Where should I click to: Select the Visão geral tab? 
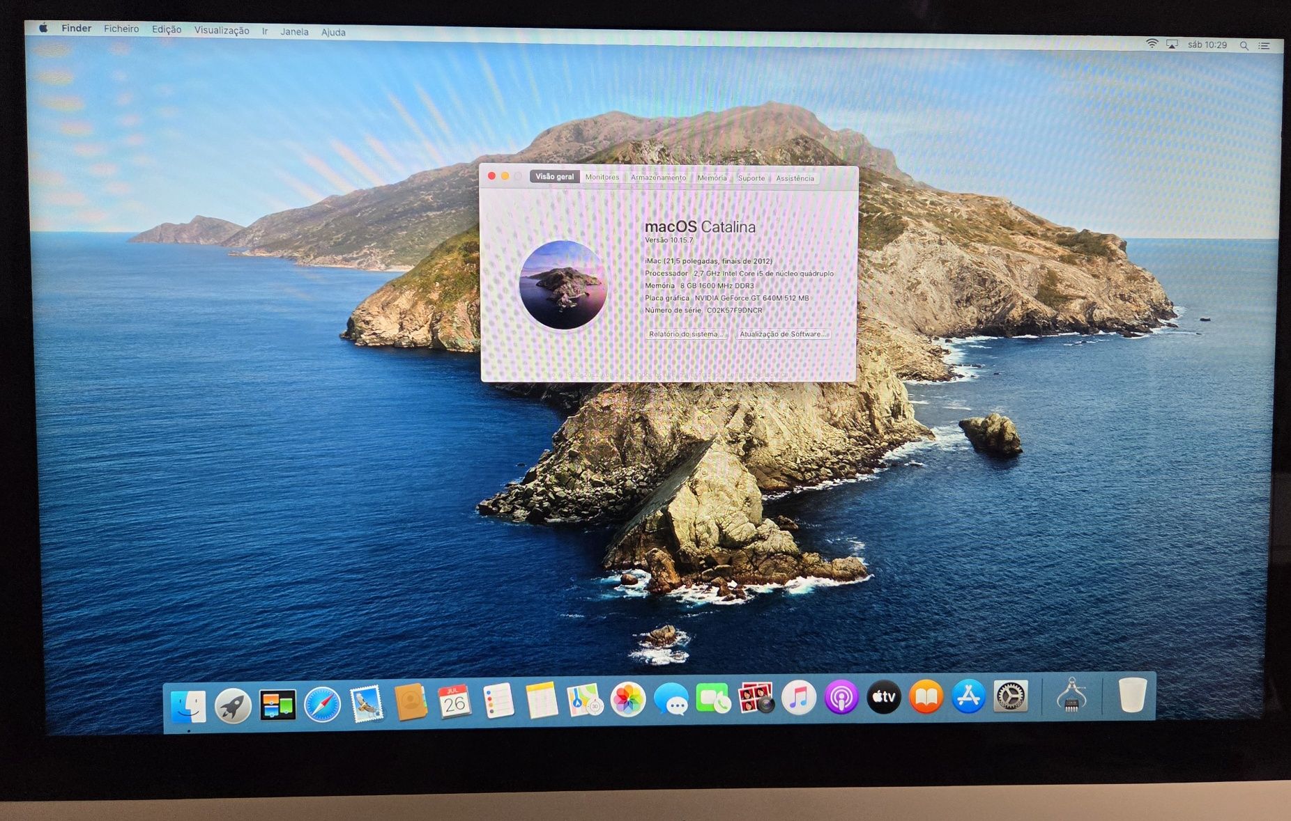click(x=554, y=177)
